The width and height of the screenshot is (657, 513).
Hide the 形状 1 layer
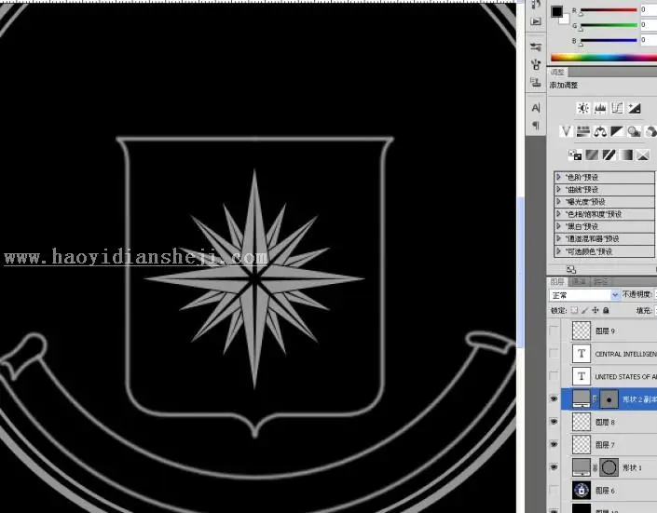point(554,467)
